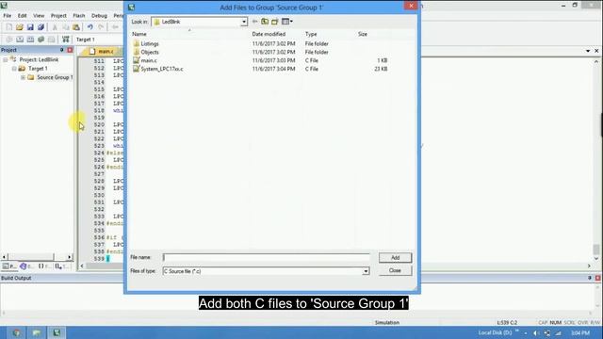Switch to the Books tab in Project panel
This screenshot has height=339, width=603.
[26, 266]
